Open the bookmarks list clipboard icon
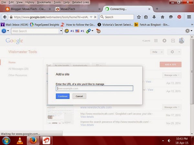The image size is (194, 145). (x=146, y=17)
